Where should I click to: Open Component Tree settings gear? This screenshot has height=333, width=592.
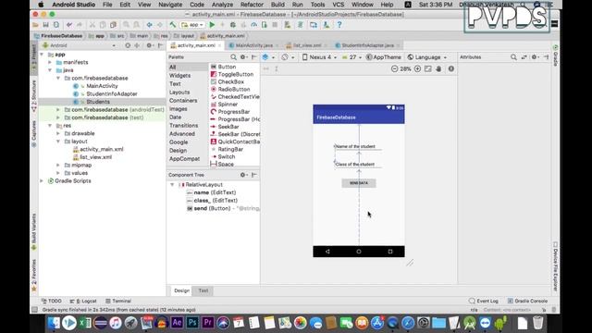242,175
